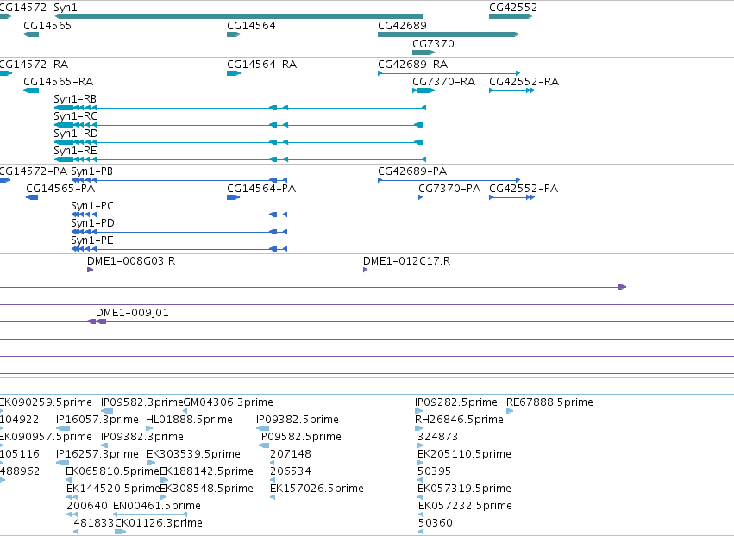The width and height of the screenshot is (734, 536).
Task: Select the CG14565 gene glyph
Action: click(x=31, y=34)
